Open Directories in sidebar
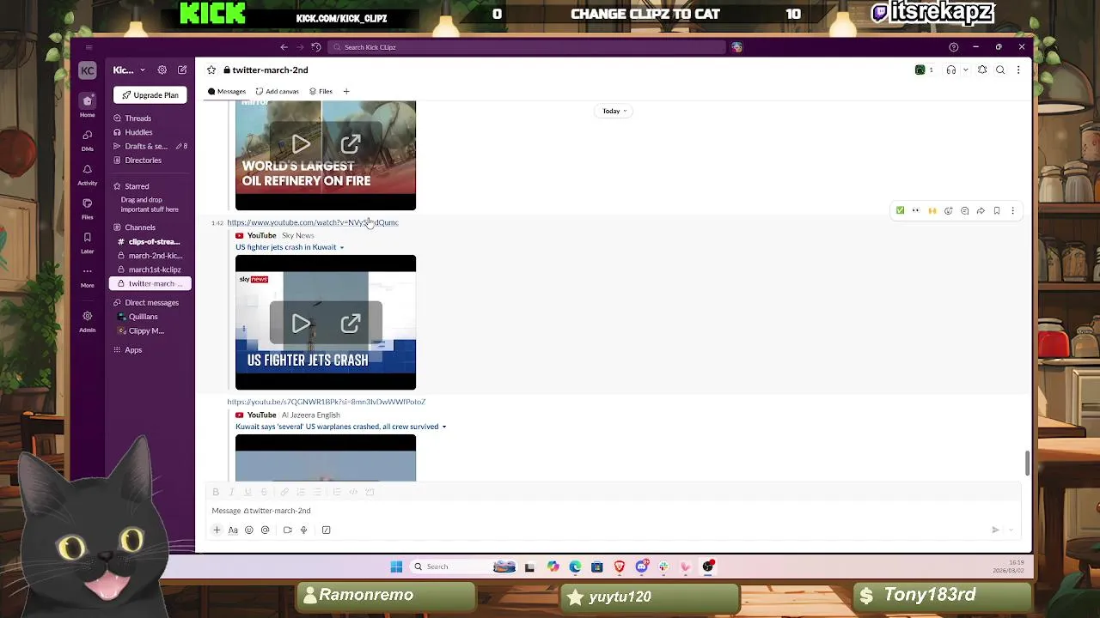The width and height of the screenshot is (1100, 618). tap(143, 160)
